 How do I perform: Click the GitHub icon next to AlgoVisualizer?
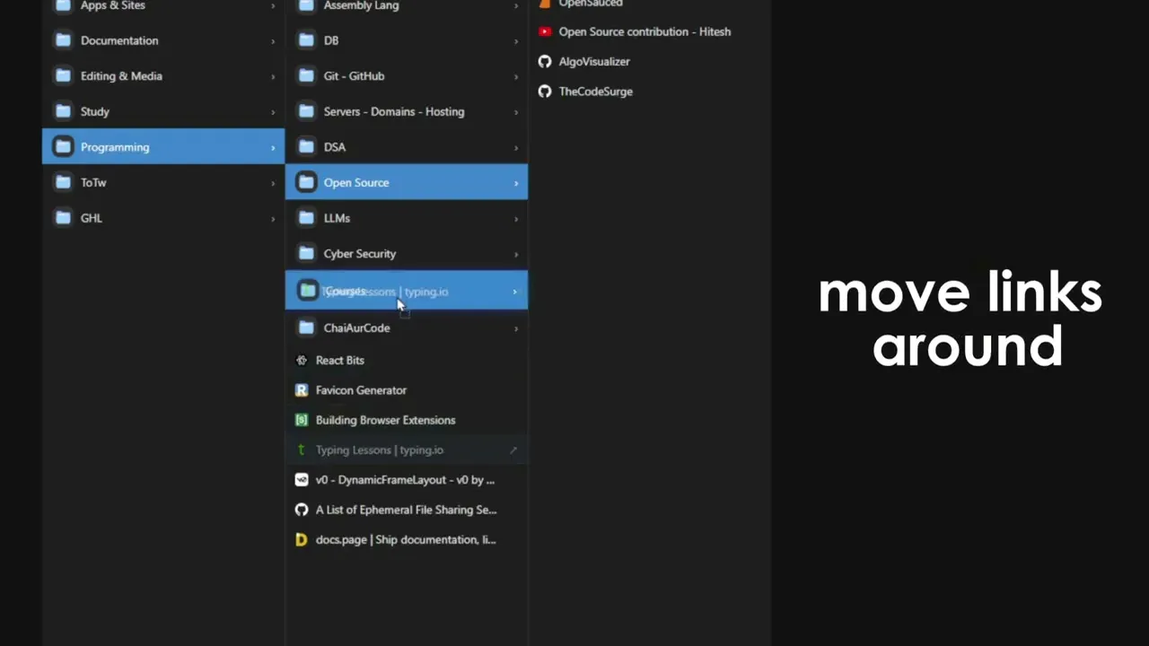[545, 61]
